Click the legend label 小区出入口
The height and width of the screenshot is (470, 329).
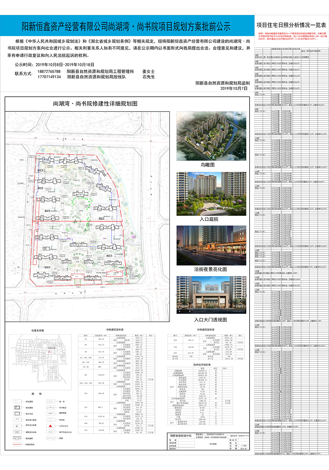click(x=64, y=426)
